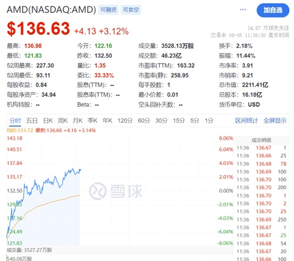This screenshot has height=261, width=294.
Task: Switch to the 季K chart tab
Action: tap(92, 120)
